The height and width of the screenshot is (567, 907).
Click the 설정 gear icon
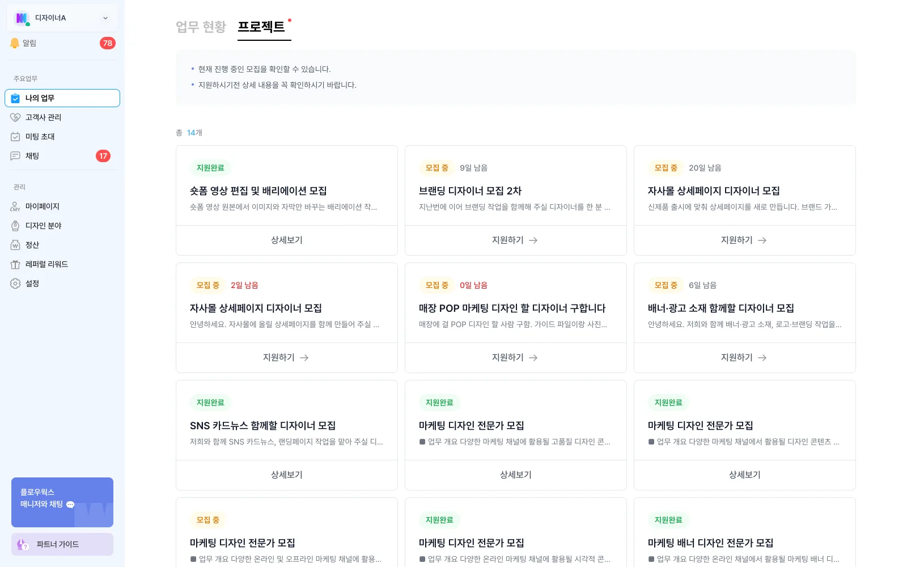pos(15,283)
